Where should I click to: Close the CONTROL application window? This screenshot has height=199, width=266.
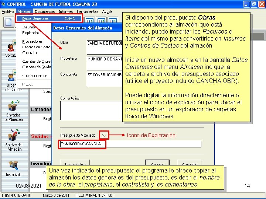pos(262,4)
